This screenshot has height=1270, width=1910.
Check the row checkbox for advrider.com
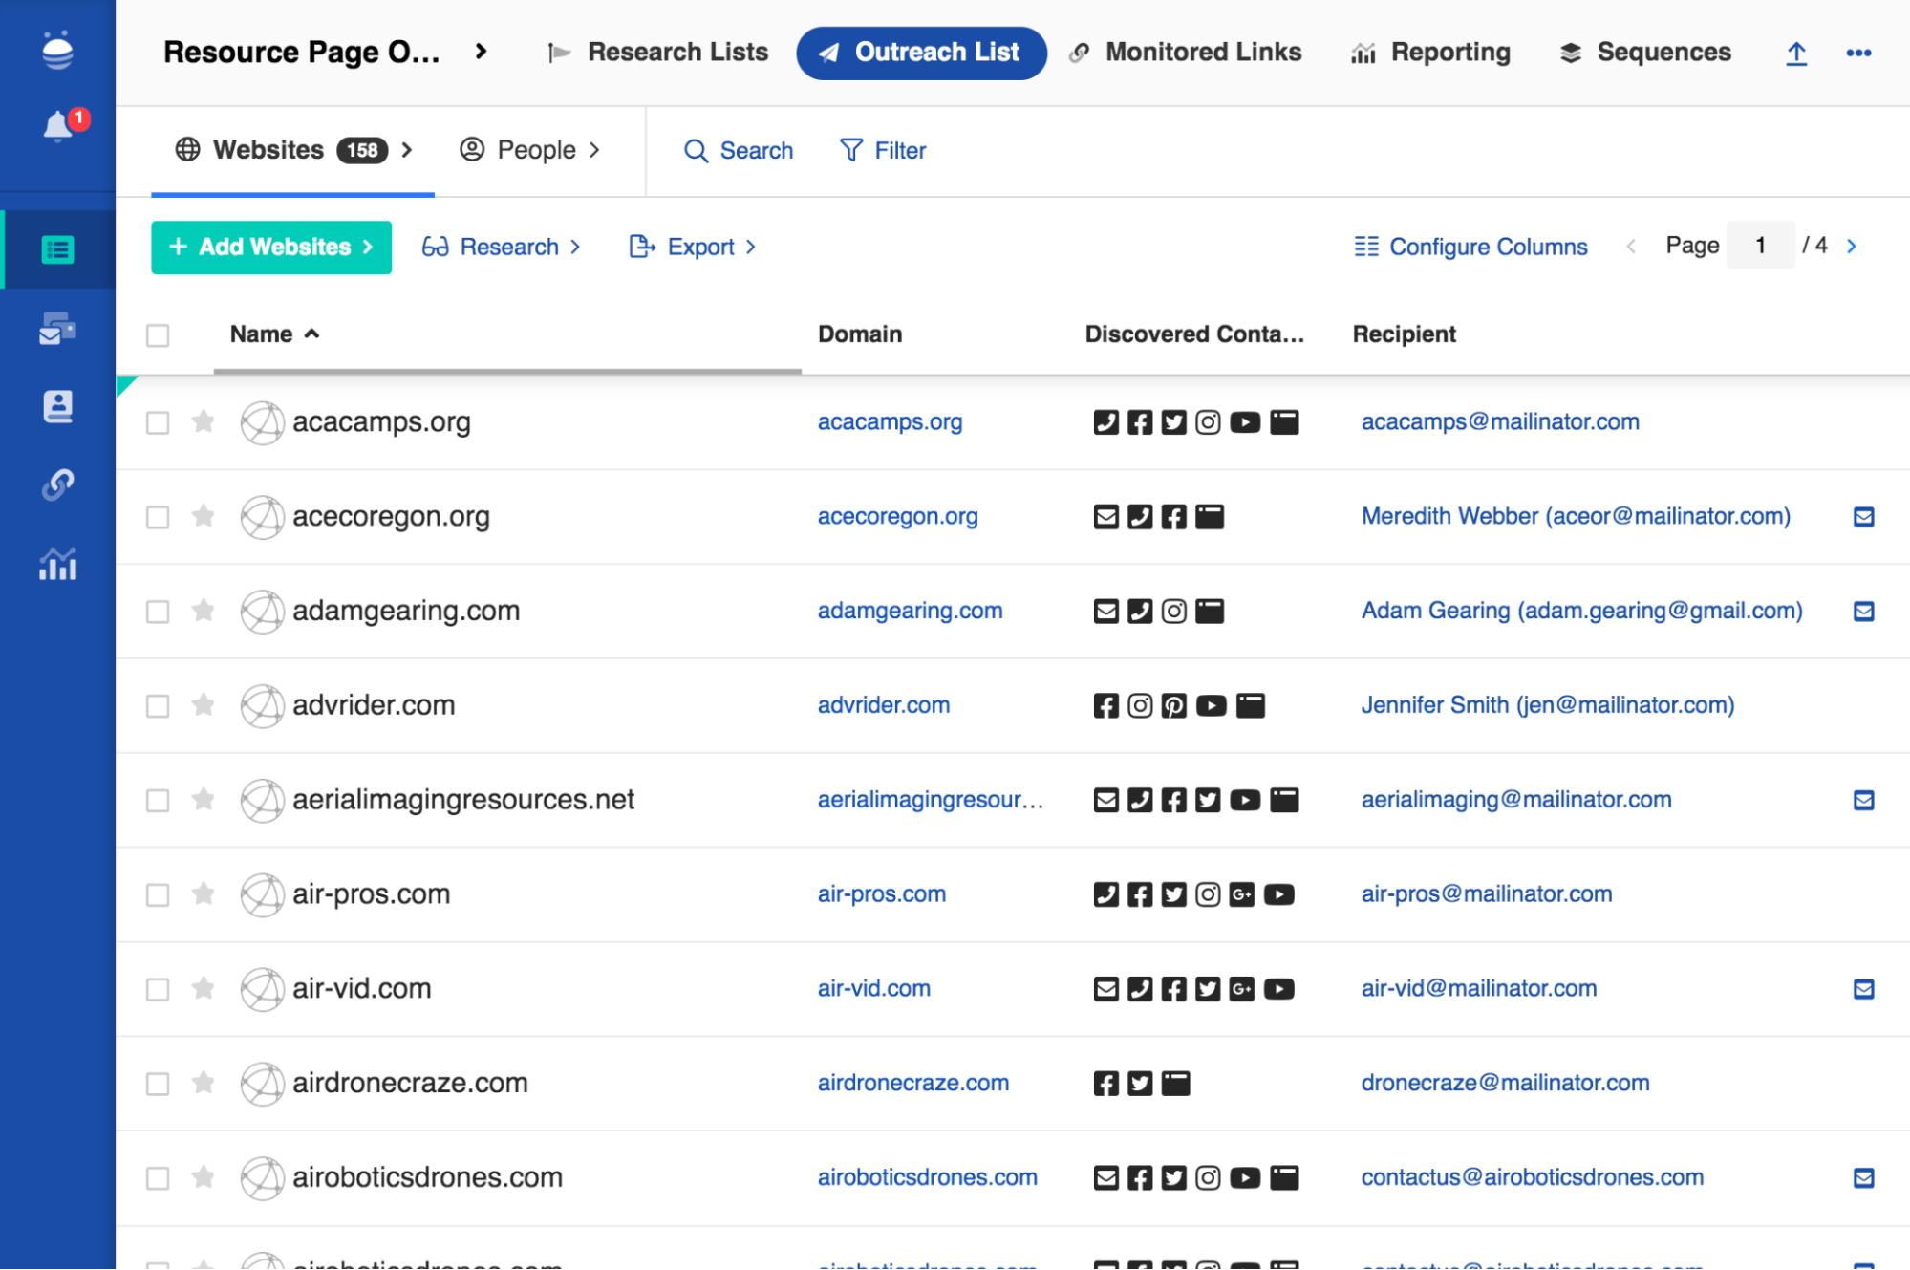[x=158, y=705]
